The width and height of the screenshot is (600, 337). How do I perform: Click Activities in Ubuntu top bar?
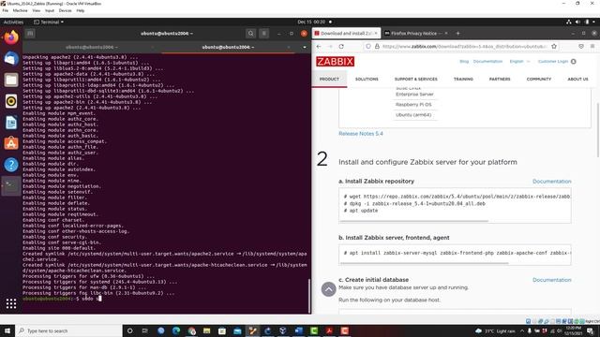click(x=13, y=22)
